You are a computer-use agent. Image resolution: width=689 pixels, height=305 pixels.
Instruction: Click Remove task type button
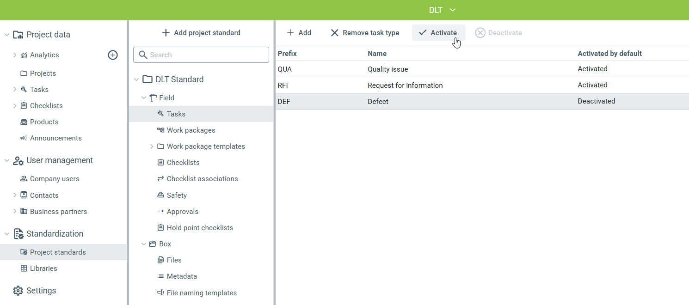tap(365, 33)
